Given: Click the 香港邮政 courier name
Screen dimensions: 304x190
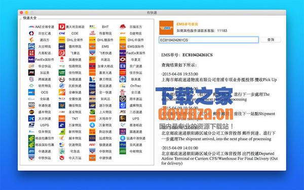Looking at the screenshot, I should pos(136,125).
